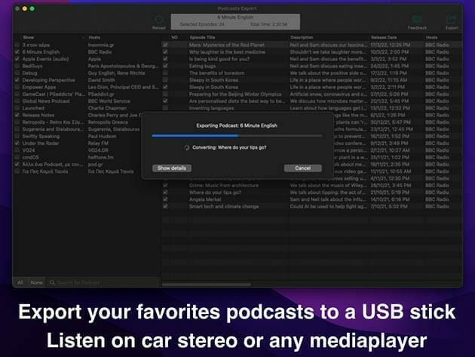This screenshot has height=357, width=475.
Task: Toggle checkbox for Mars: Mysteries of the Red Planet
Action: tap(165, 45)
